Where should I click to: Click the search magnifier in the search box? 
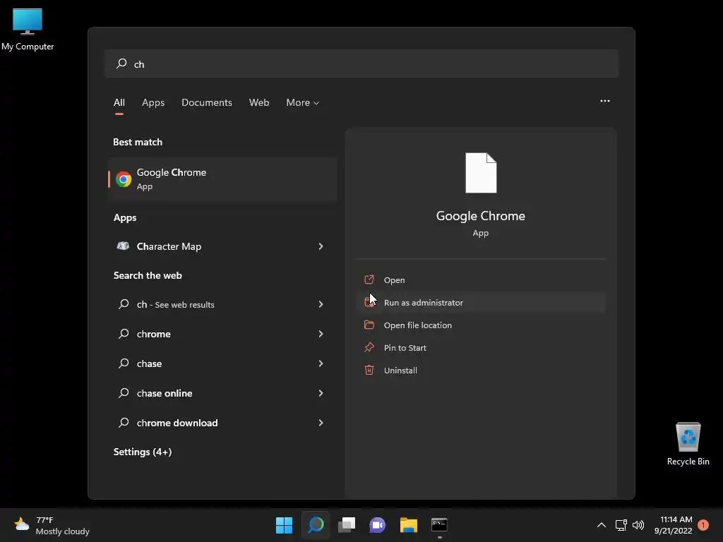(121, 64)
